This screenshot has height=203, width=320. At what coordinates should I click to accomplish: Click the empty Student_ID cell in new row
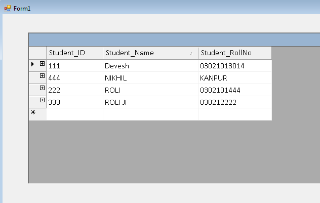point(74,114)
